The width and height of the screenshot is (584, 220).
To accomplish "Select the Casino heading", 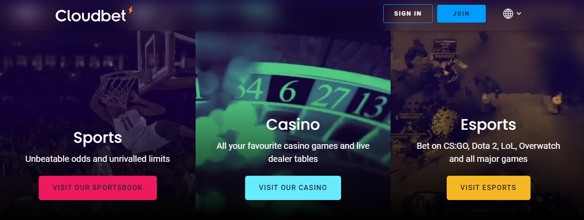I will pyautogui.click(x=293, y=125).
